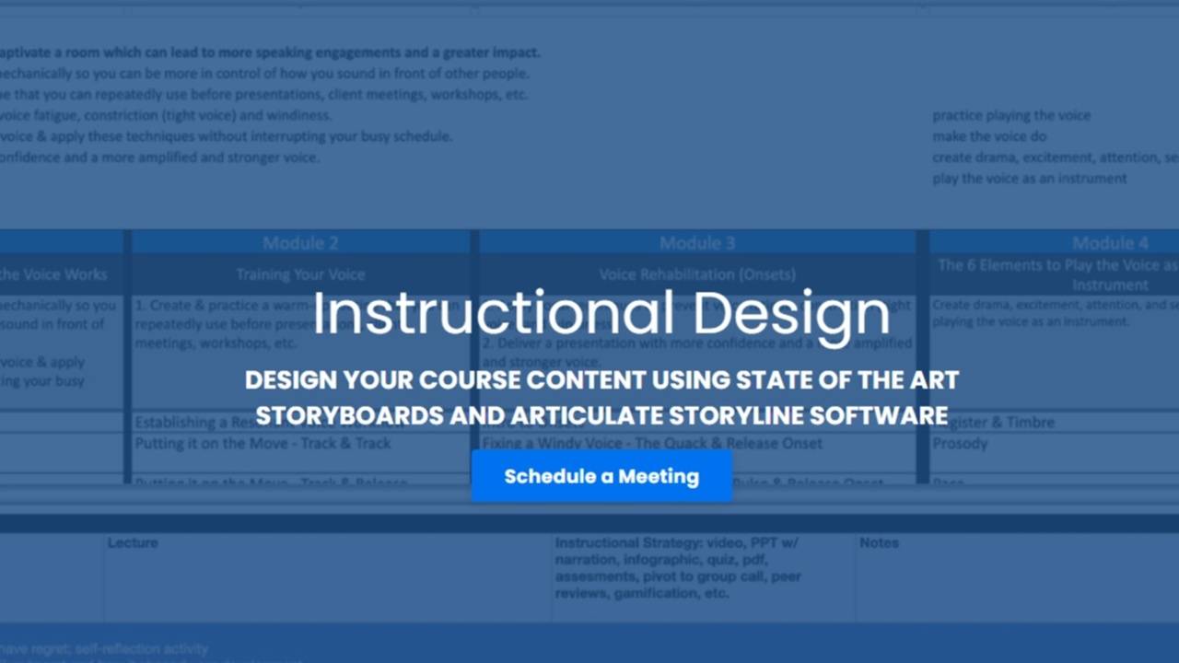The width and height of the screenshot is (1179, 663).
Task: Click the Instructional Strategy description cell
Action: tap(678, 567)
